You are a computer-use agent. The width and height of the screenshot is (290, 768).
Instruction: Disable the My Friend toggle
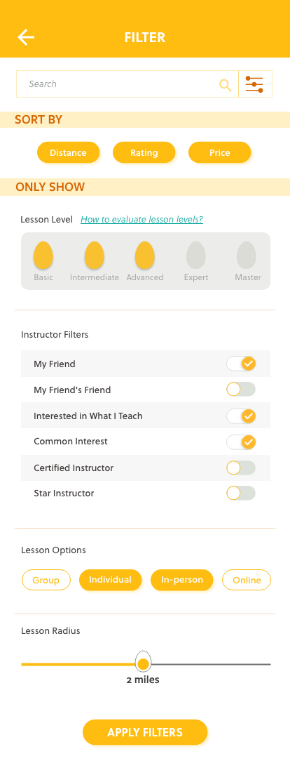[x=241, y=364]
